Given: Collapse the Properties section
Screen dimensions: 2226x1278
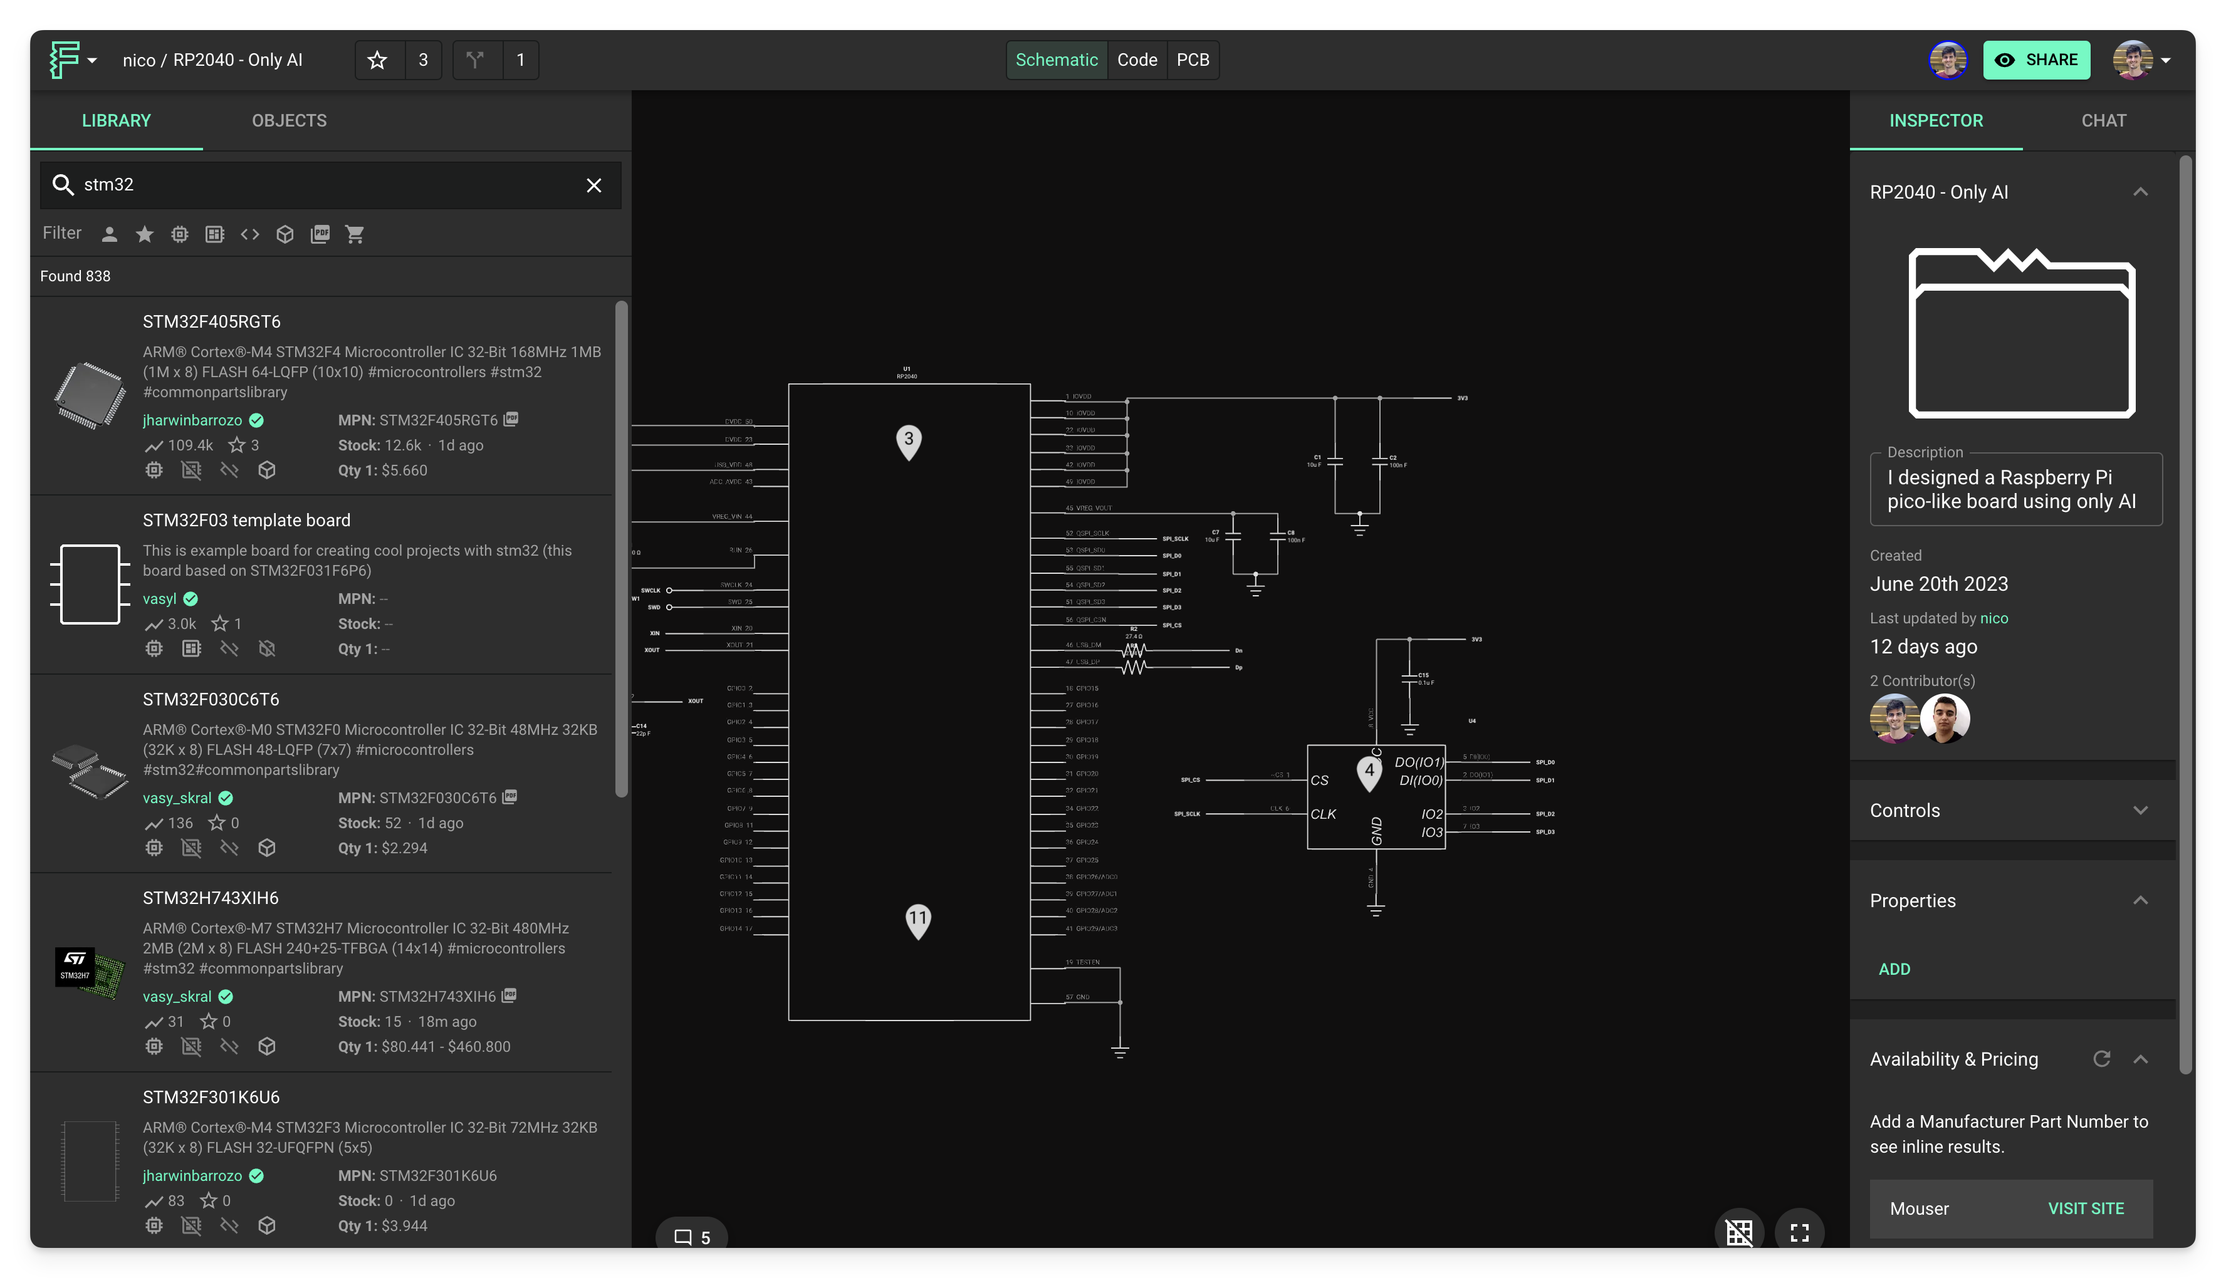Looking at the screenshot, I should click(2140, 900).
